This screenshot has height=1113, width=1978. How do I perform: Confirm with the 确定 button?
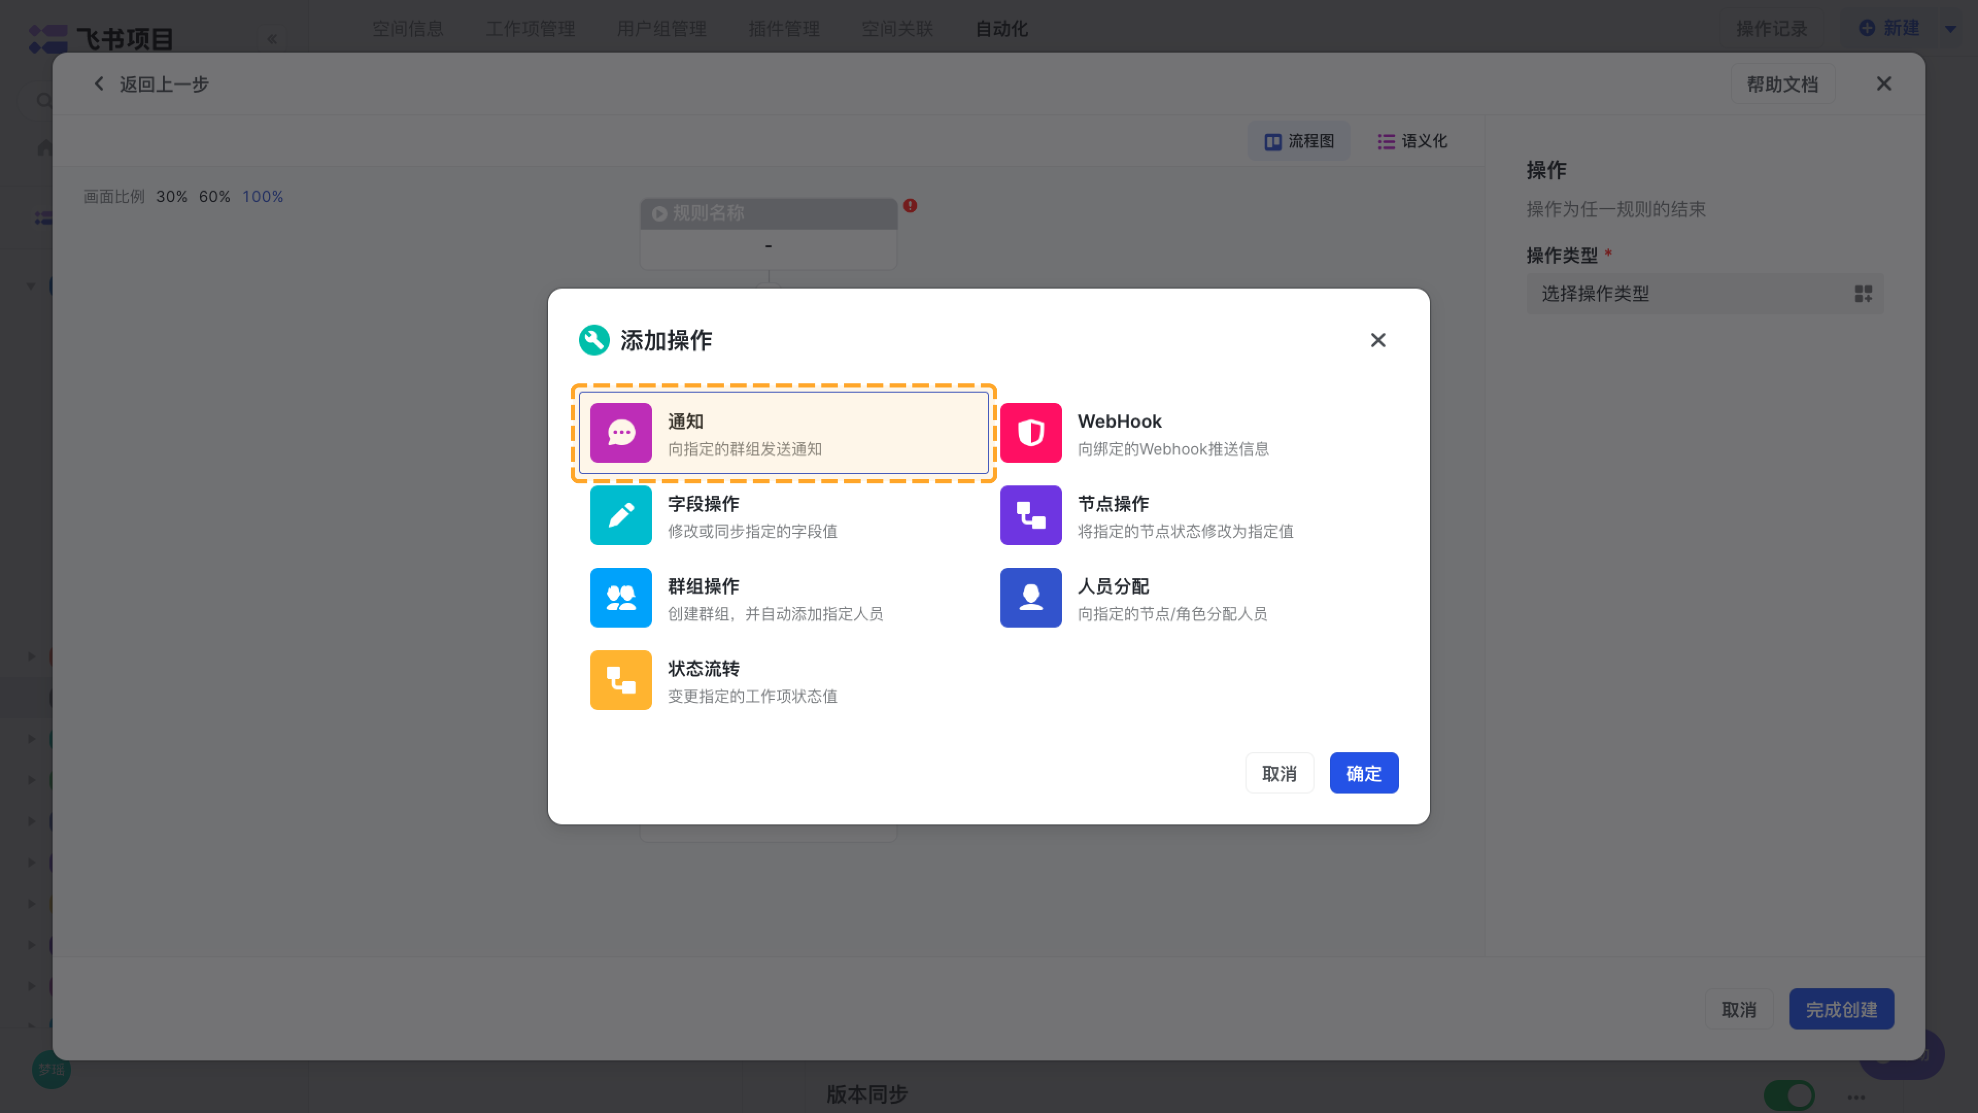coord(1363,773)
